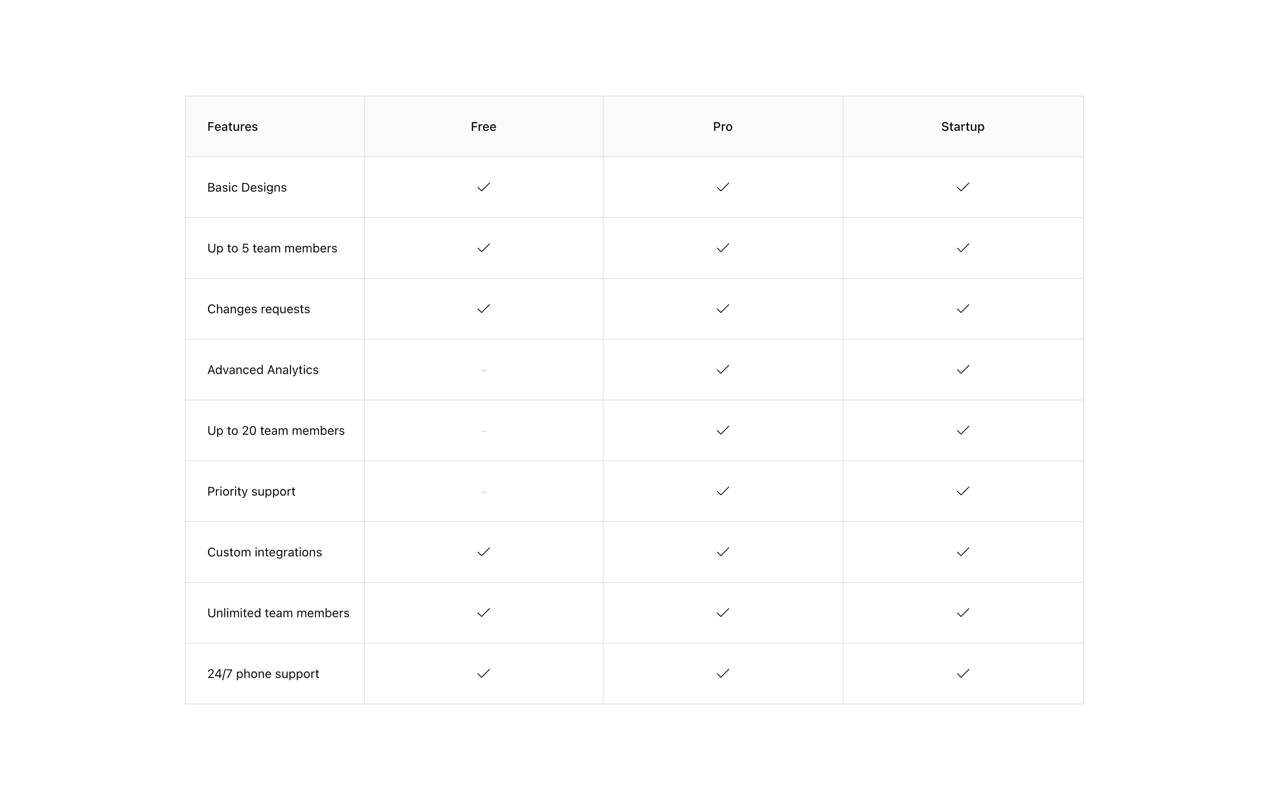This screenshot has width=1269, height=793.
Task: Click Startup checkmark for Up to 5 team members
Action: point(963,248)
